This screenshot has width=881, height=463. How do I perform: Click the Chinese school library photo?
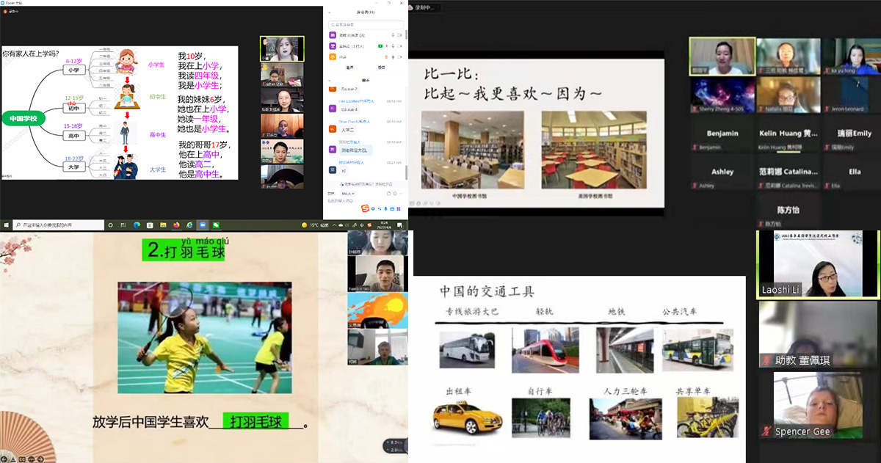(x=472, y=150)
